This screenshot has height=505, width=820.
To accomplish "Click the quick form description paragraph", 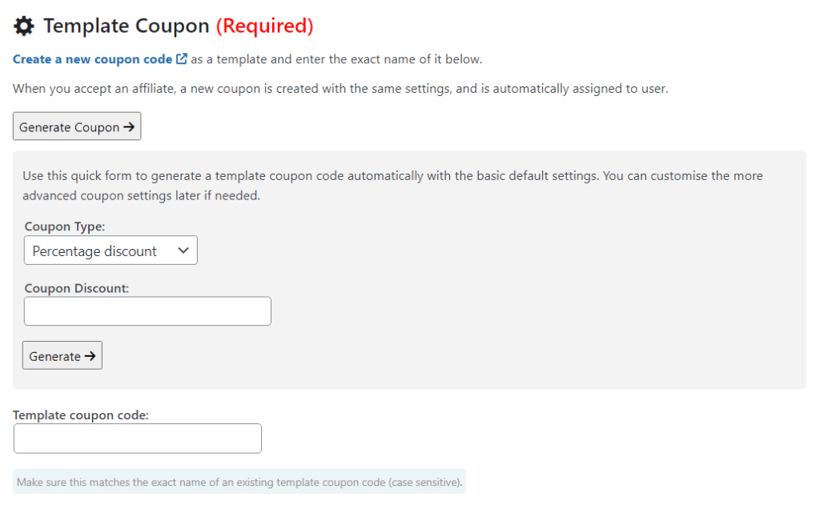I will pyautogui.click(x=392, y=186).
